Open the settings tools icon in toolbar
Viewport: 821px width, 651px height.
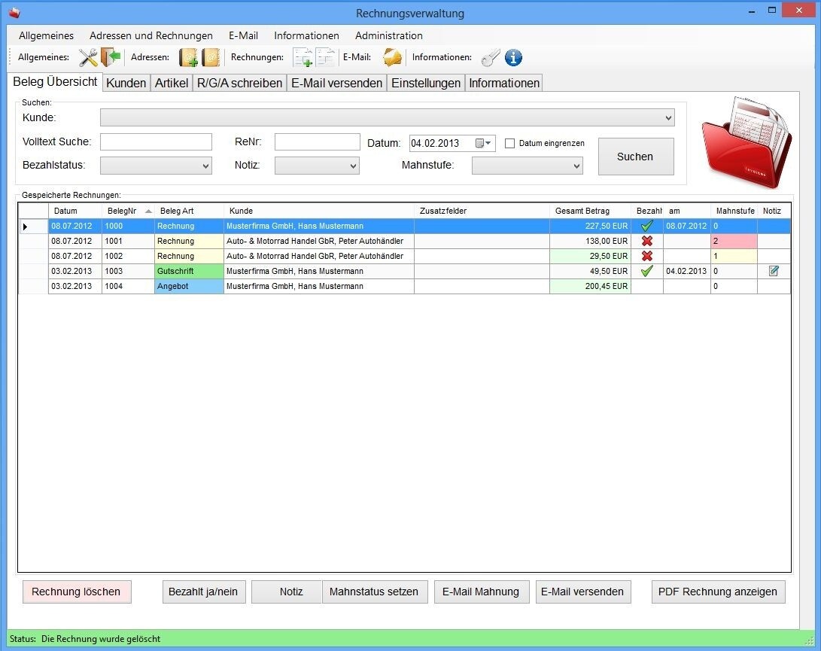tap(88, 58)
